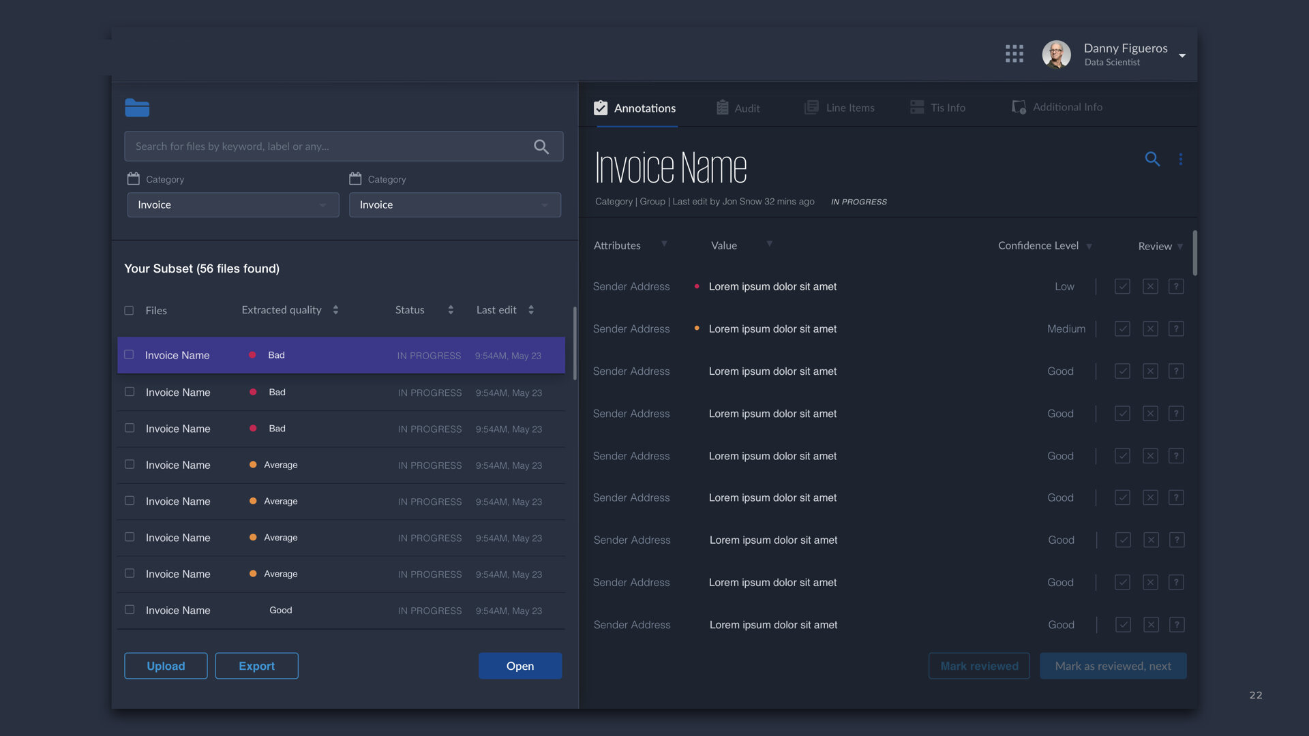Click the Line Items tab icon
Viewport: 1309px width, 736px height.
coord(811,108)
